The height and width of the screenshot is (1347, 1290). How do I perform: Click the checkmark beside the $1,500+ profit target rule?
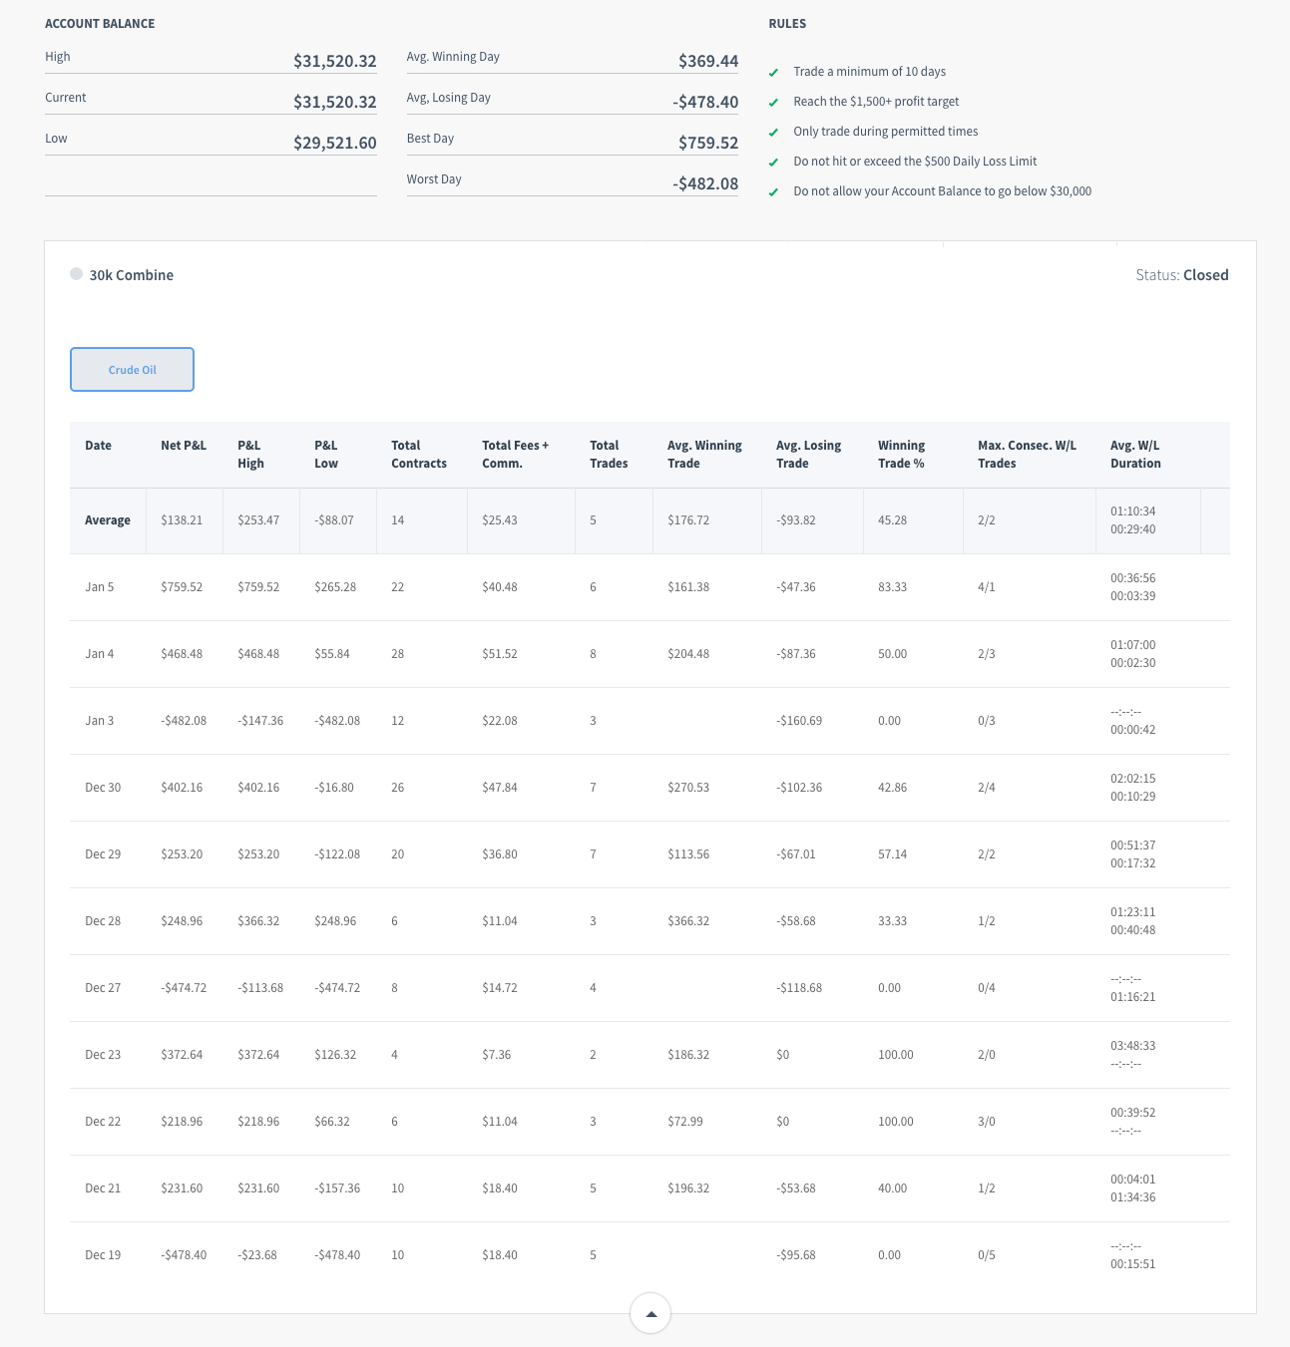click(x=773, y=103)
